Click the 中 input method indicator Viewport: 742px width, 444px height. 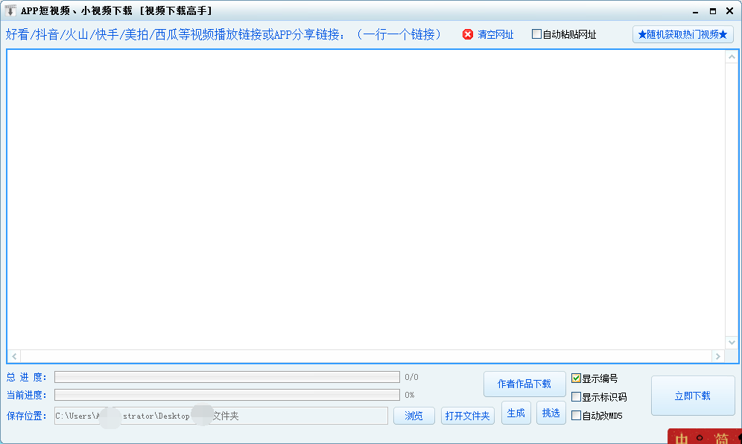[x=682, y=438]
